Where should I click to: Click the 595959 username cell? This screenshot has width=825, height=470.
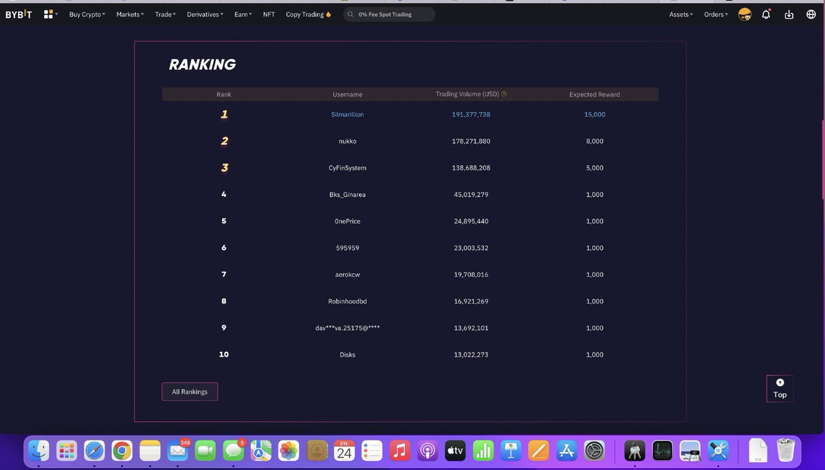pyautogui.click(x=347, y=248)
